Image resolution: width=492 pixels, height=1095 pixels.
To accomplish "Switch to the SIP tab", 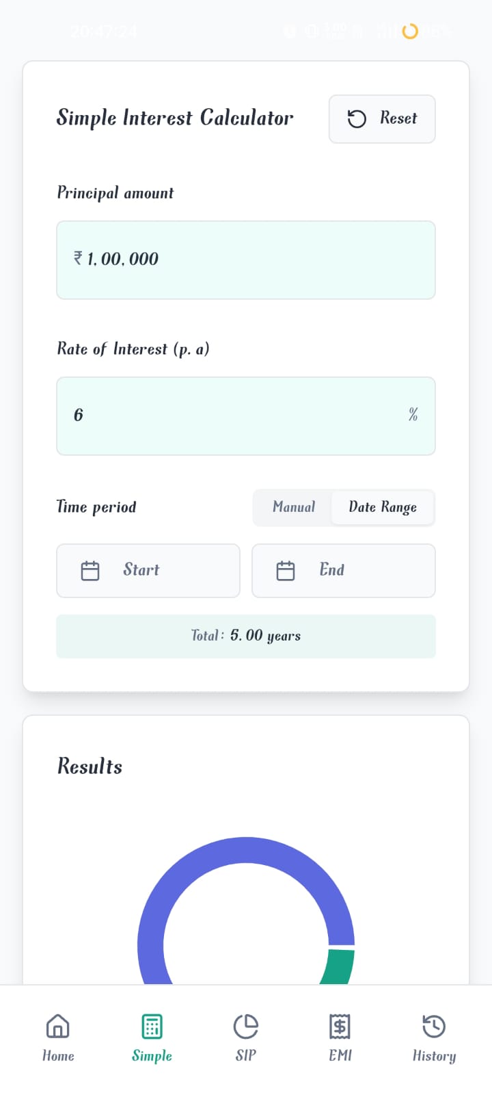I will point(245,1037).
